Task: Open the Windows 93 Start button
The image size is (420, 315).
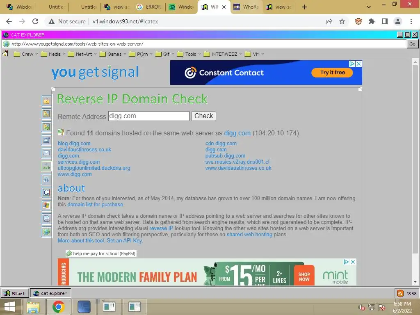Action: 15,293
